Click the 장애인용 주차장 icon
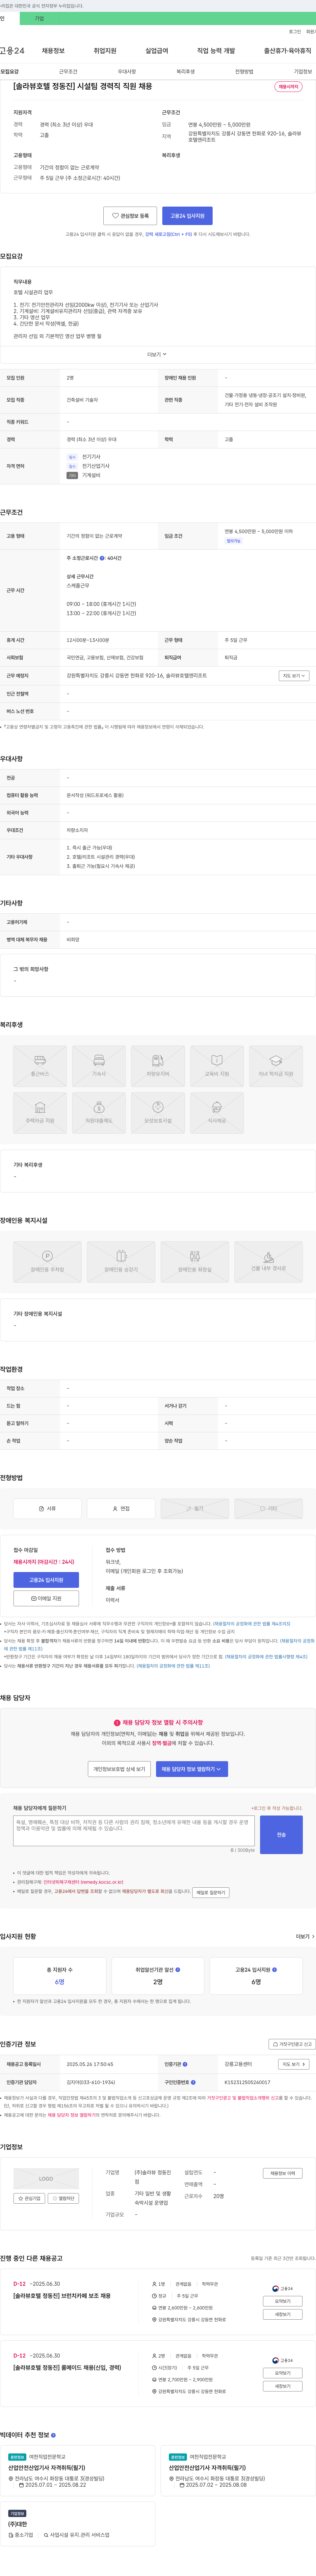The height and width of the screenshot is (2576, 316). (47, 1262)
